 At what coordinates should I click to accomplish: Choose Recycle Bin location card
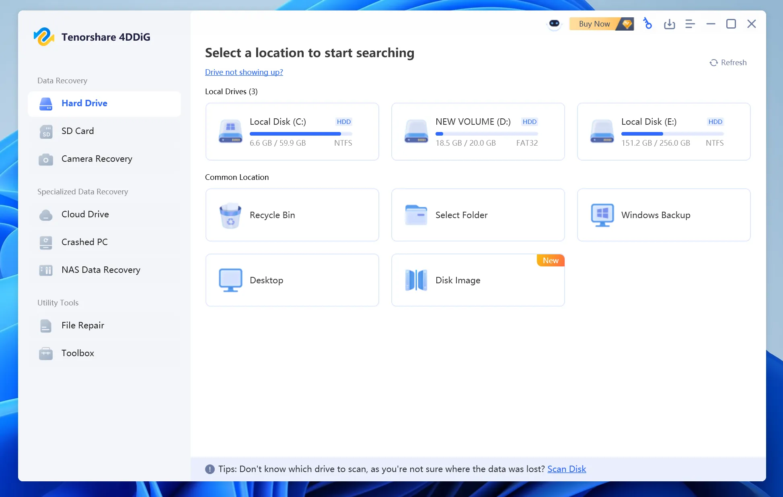292,215
